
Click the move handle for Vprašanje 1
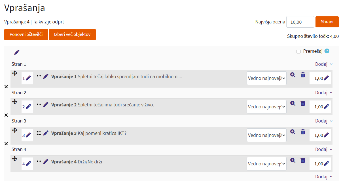[15, 73]
